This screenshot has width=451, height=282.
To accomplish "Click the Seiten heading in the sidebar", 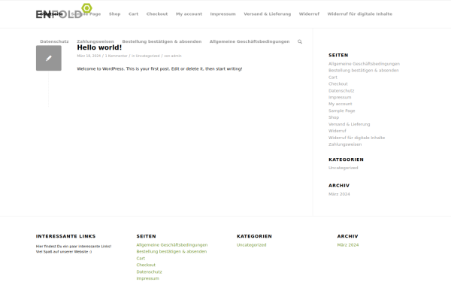I will tap(338, 55).
